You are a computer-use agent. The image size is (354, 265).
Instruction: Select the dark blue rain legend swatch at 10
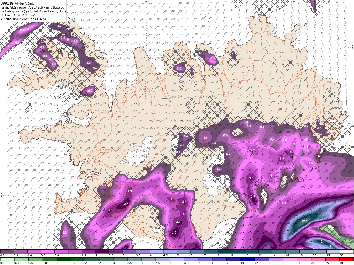(247, 259)
